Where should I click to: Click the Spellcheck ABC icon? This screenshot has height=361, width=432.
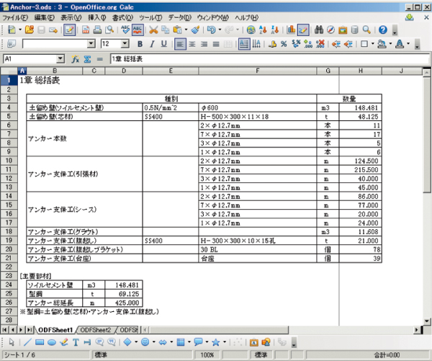(123, 30)
